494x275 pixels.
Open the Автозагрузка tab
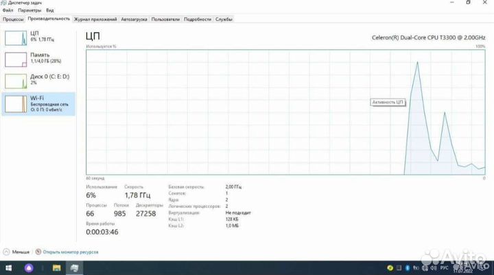point(134,19)
